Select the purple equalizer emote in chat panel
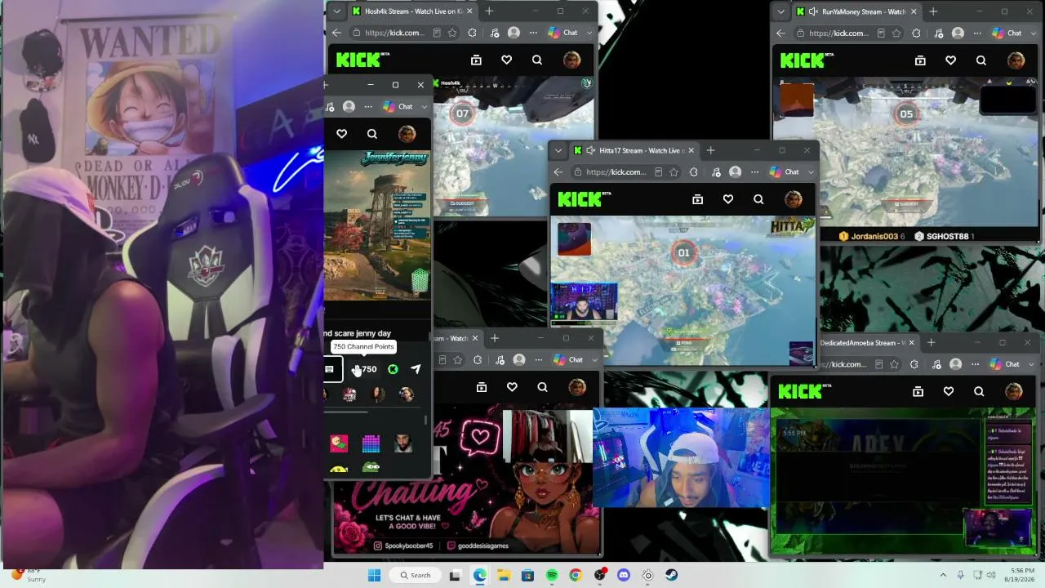Screen dimensions: 1045x588 click(x=371, y=443)
